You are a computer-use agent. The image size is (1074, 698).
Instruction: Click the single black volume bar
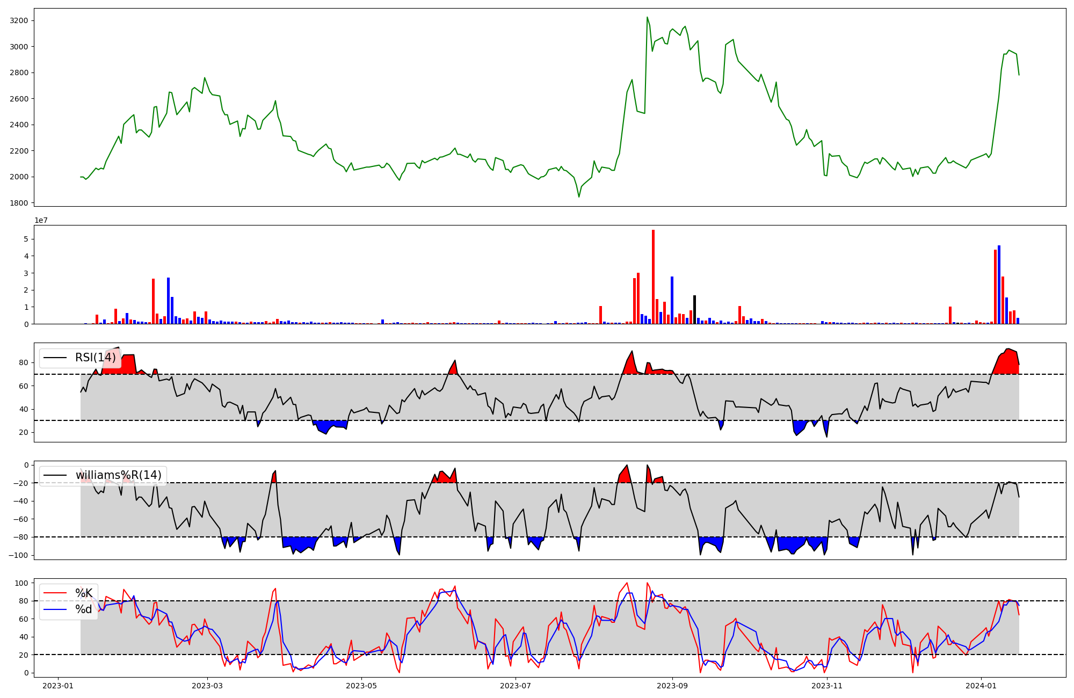tap(694, 309)
